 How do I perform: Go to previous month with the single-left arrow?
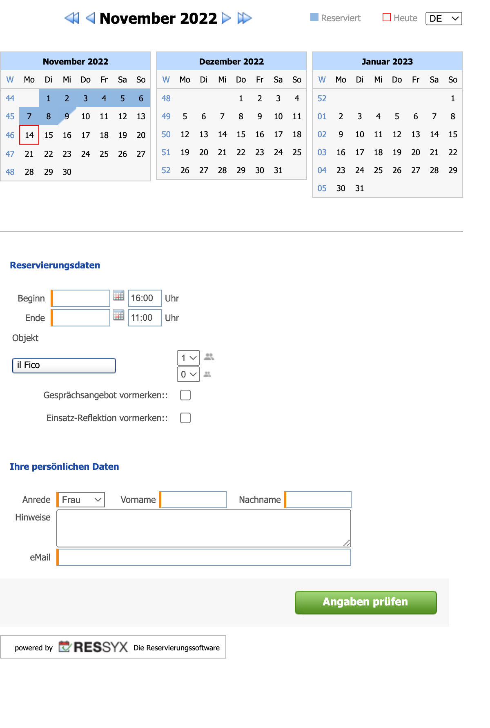tap(90, 18)
